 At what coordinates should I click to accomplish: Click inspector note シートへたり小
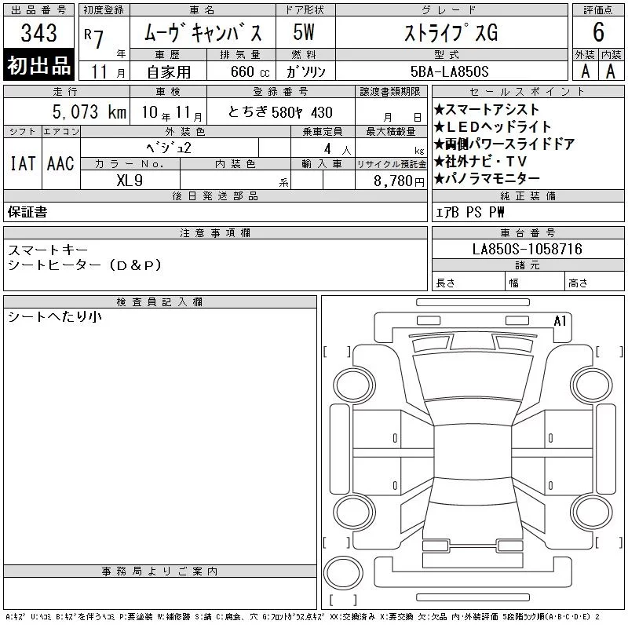click(x=54, y=317)
